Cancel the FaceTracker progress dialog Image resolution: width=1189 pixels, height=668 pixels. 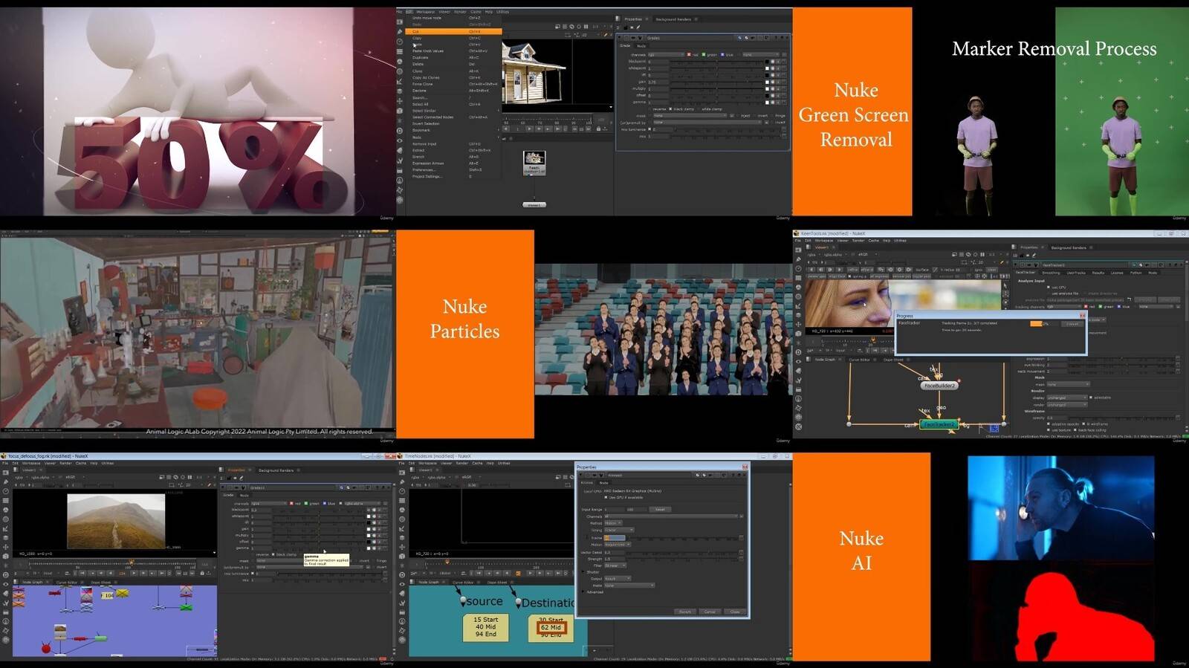click(x=1072, y=324)
